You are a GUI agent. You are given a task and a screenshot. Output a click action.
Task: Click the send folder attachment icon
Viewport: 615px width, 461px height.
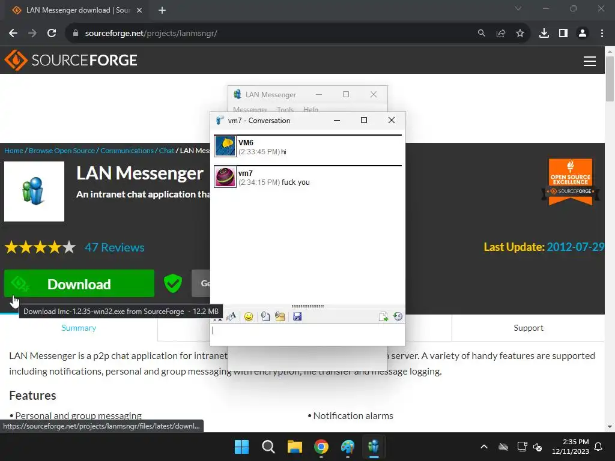coord(280,316)
